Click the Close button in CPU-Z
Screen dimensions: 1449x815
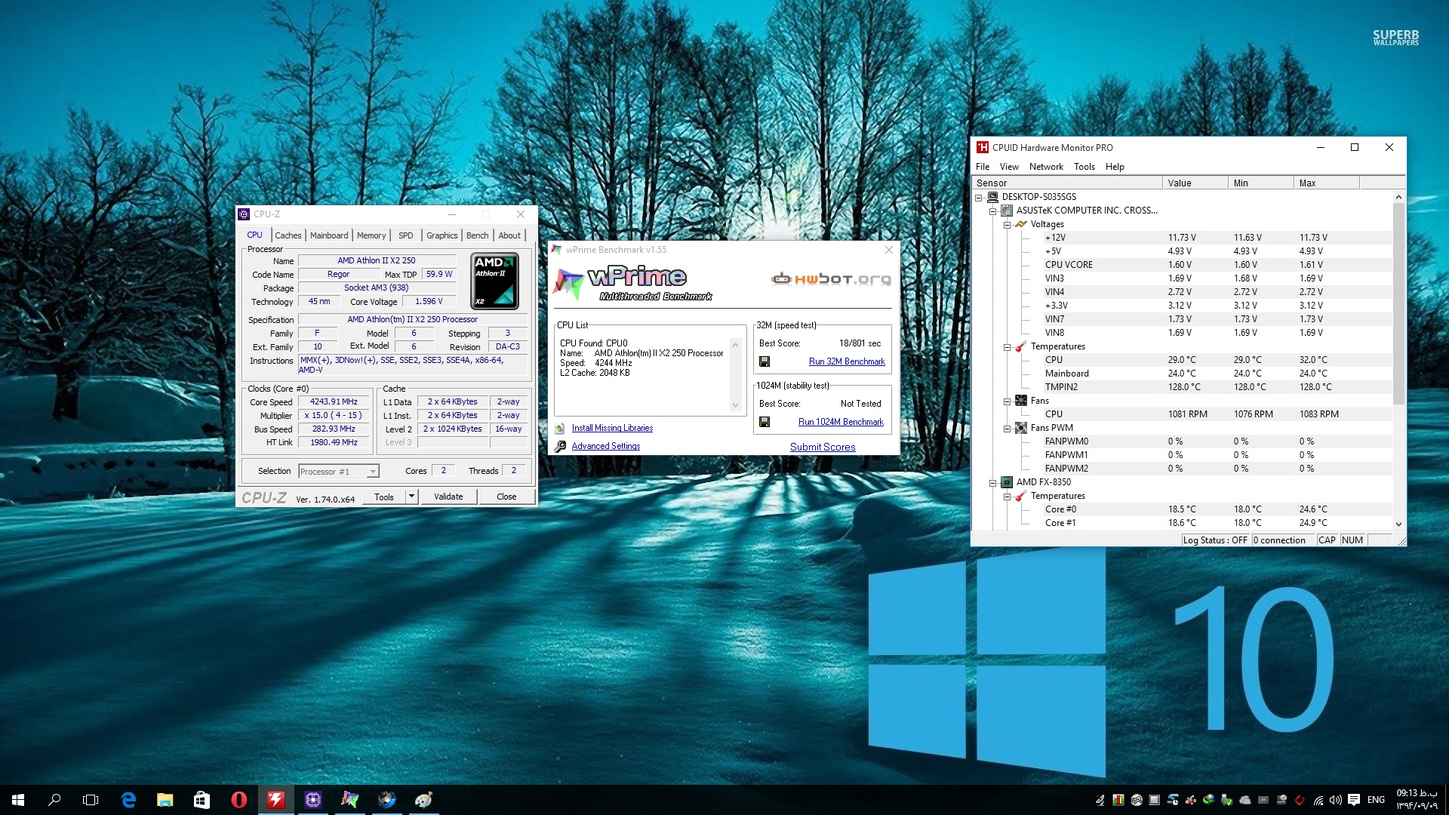506,497
